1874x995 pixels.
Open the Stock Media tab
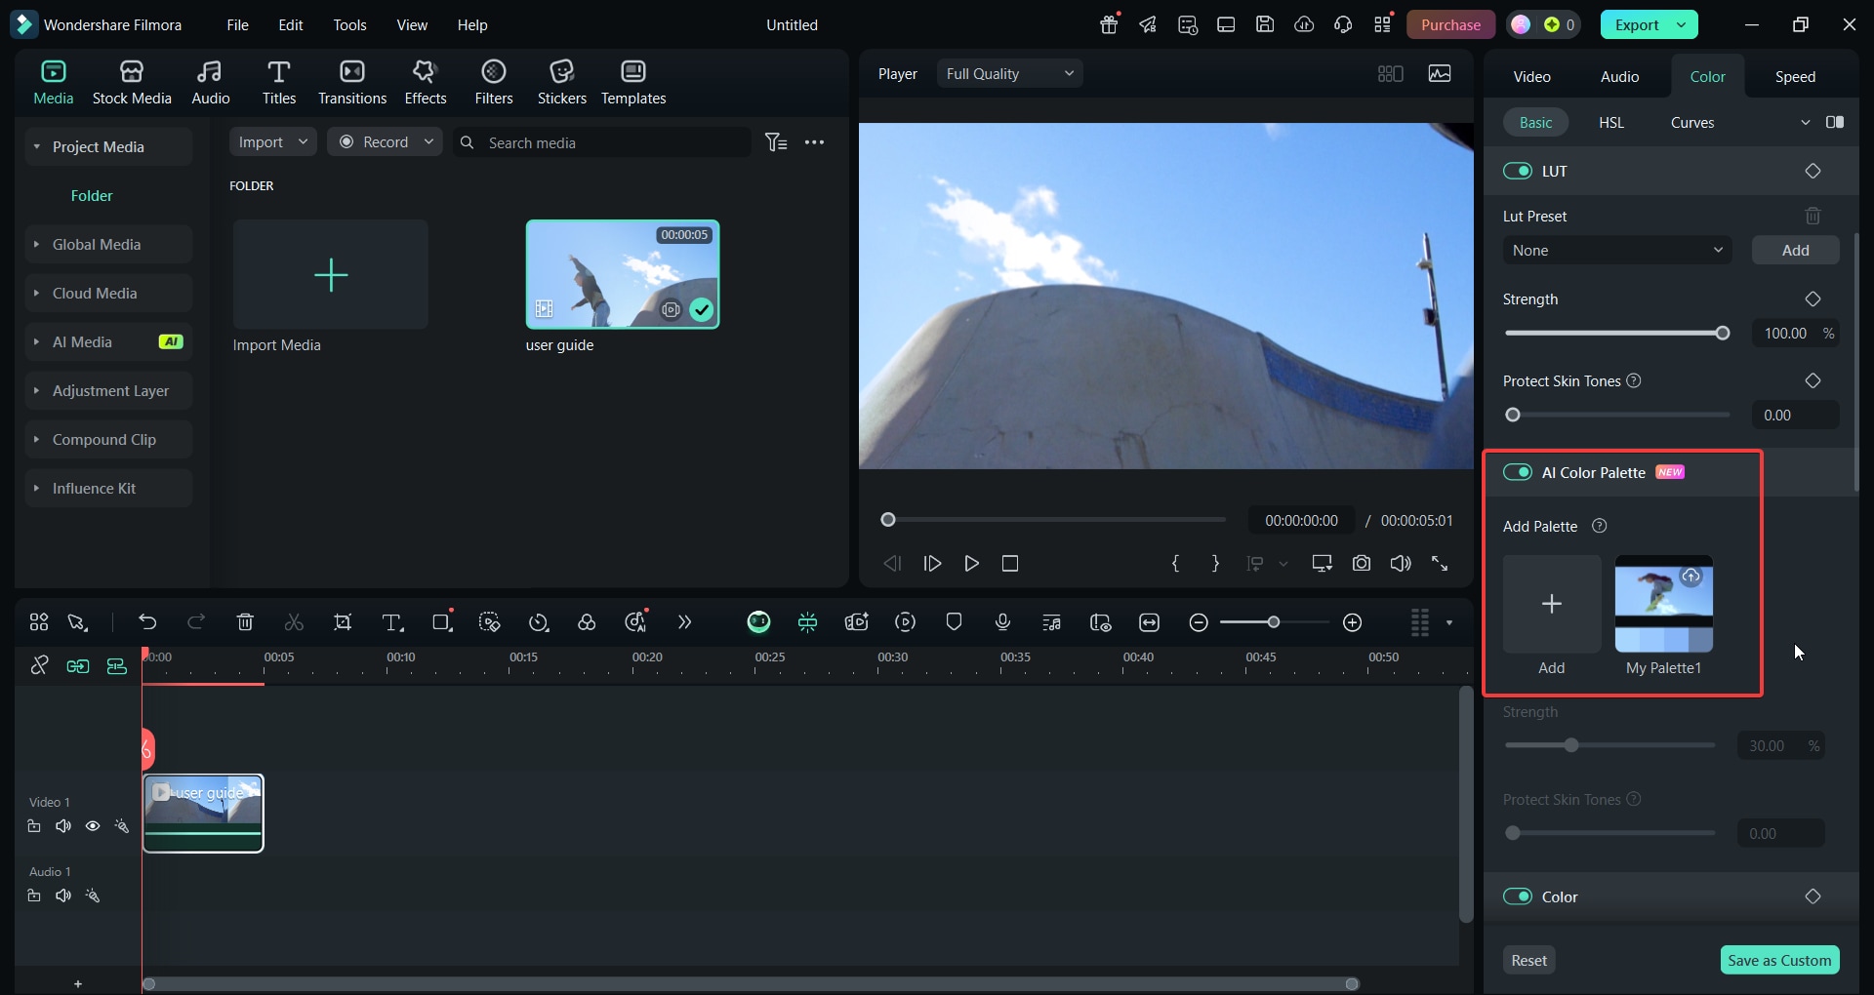[132, 82]
